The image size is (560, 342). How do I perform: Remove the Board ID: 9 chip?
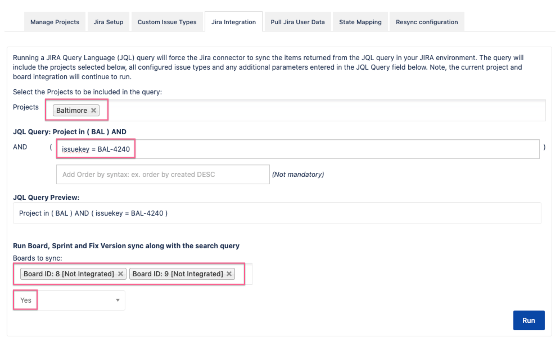[x=228, y=273]
